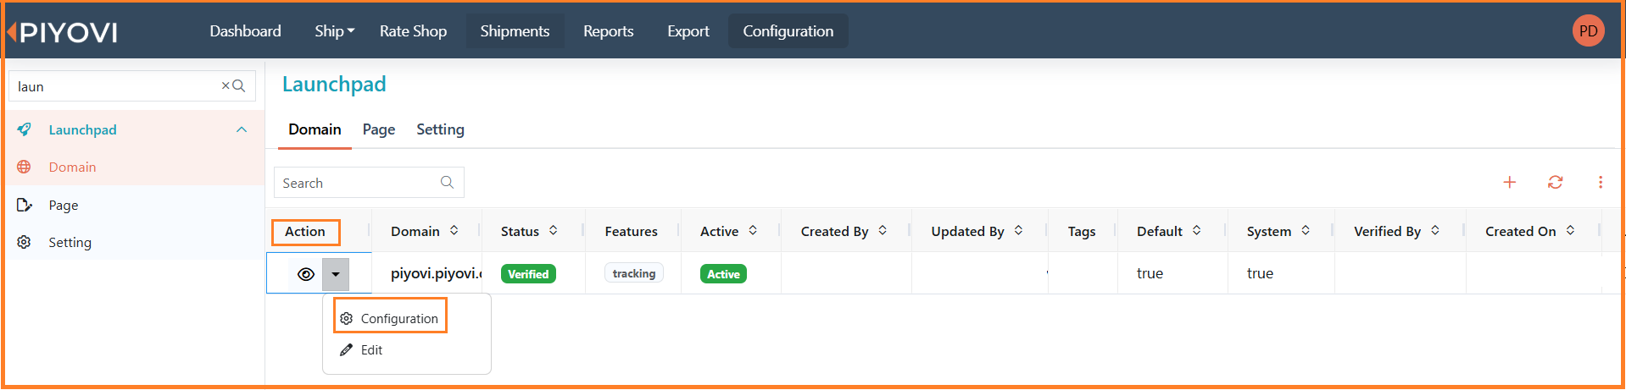This screenshot has width=1626, height=390.
Task: Open the three-dot more options menu
Action: pos(1601,182)
